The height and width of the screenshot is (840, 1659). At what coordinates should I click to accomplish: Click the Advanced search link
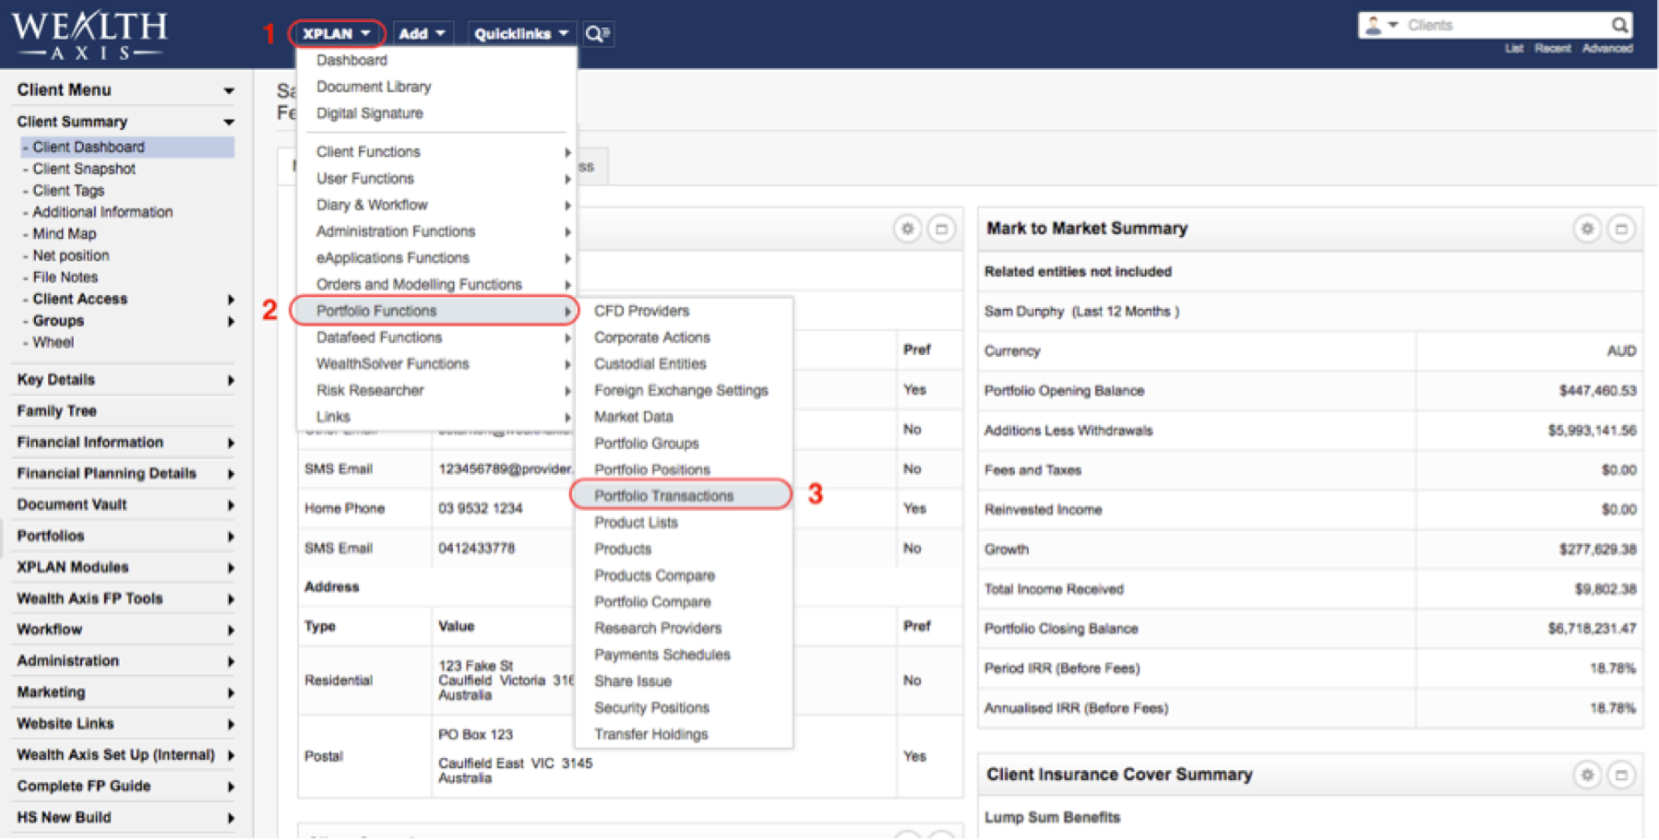(x=1607, y=48)
